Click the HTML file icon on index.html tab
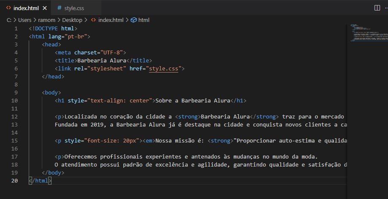 pos(8,8)
